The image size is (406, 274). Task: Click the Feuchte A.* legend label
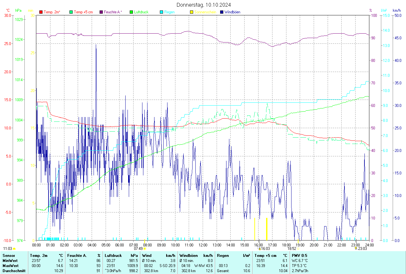pyautogui.click(x=113, y=12)
